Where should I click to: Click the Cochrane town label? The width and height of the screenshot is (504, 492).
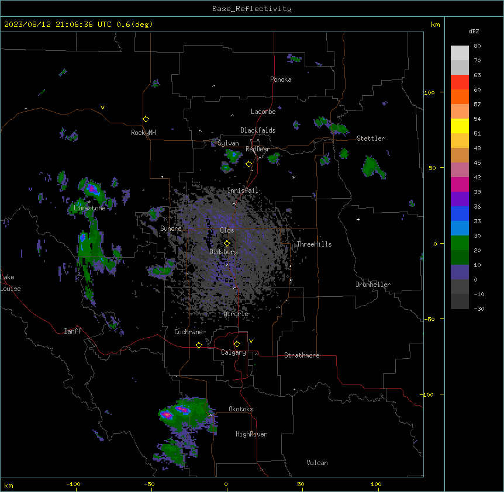[x=188, y=332]
